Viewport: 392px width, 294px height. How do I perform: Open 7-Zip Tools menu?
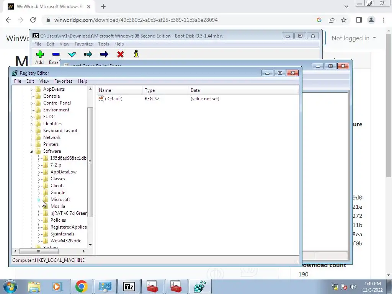tap(103, 44)
